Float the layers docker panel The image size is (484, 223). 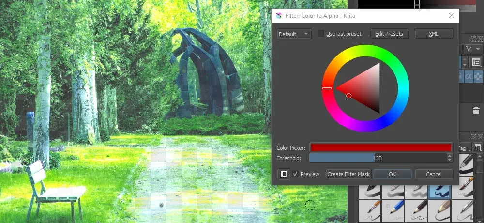[x=473, y=39]
